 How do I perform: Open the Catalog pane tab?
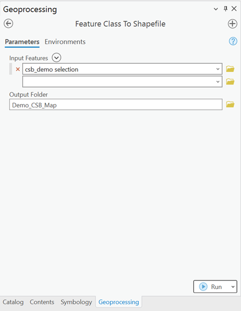(13, 302)
